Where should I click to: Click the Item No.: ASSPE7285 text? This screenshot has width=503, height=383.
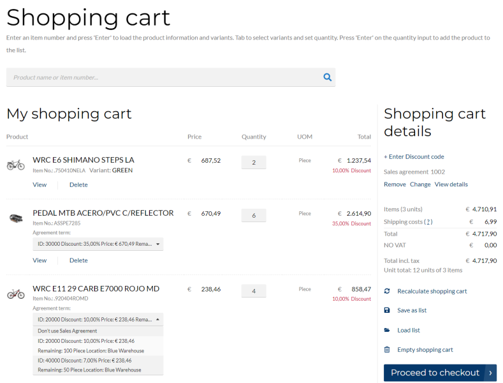(57, 223)
